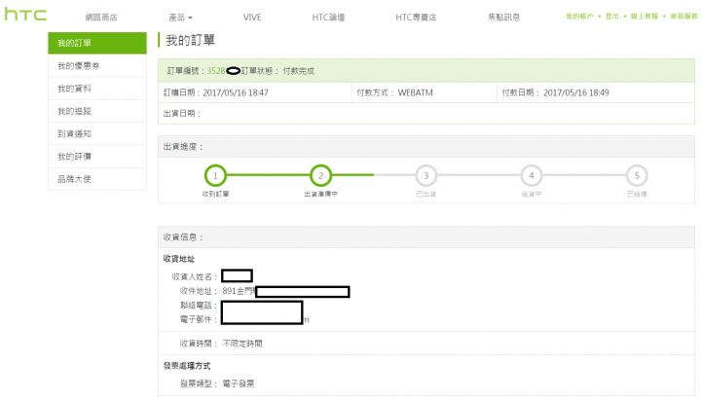
Task: Click the 收貨地址 subheading
Action: click(x=179, y=259)
